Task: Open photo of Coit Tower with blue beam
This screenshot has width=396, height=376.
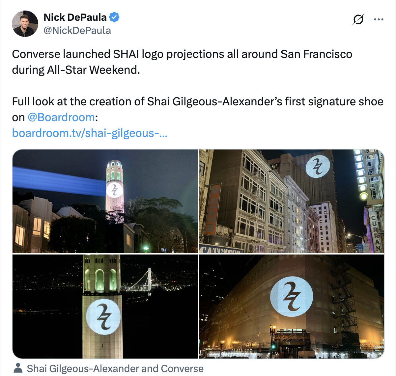Action: [x=105, y=201]
